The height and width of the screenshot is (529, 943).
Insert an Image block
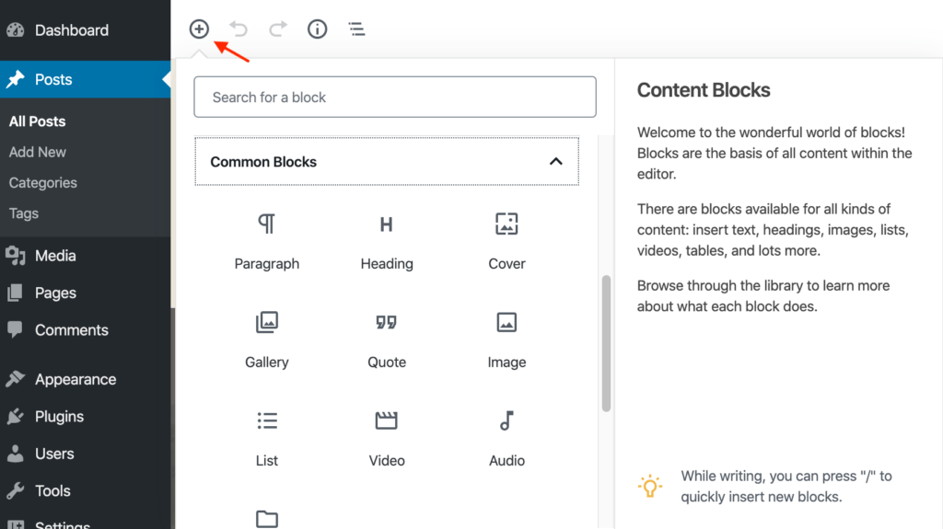pos(506,340)
